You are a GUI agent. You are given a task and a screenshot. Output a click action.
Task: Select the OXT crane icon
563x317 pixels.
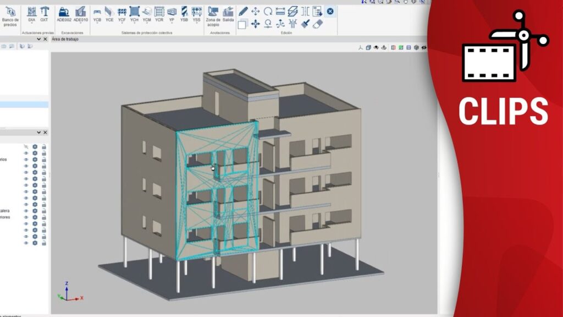coord(45,12)
